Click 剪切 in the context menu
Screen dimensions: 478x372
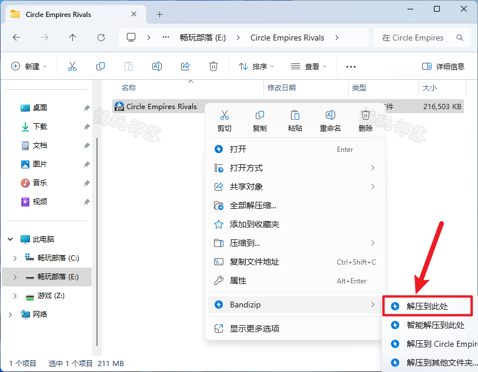225,121
